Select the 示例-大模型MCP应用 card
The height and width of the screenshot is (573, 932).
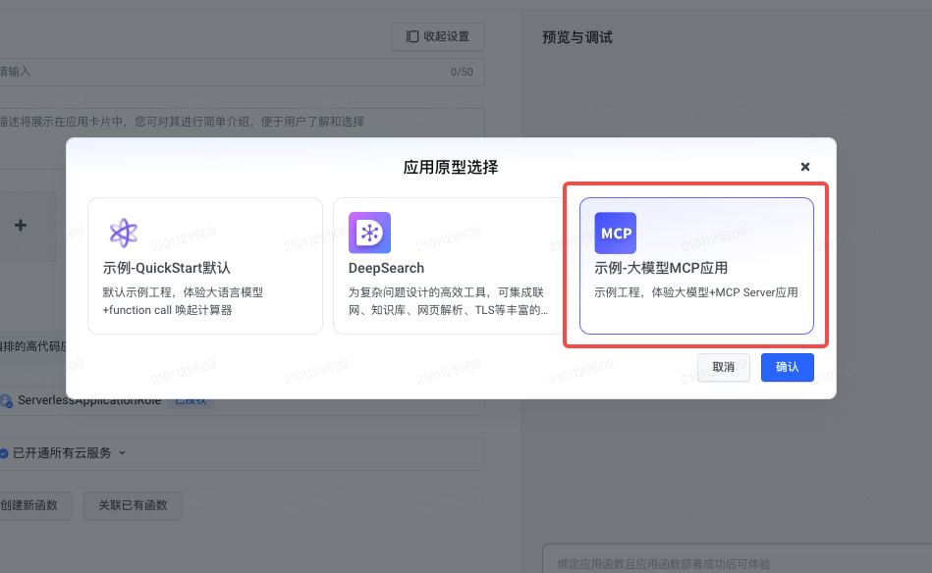(696, 266)
